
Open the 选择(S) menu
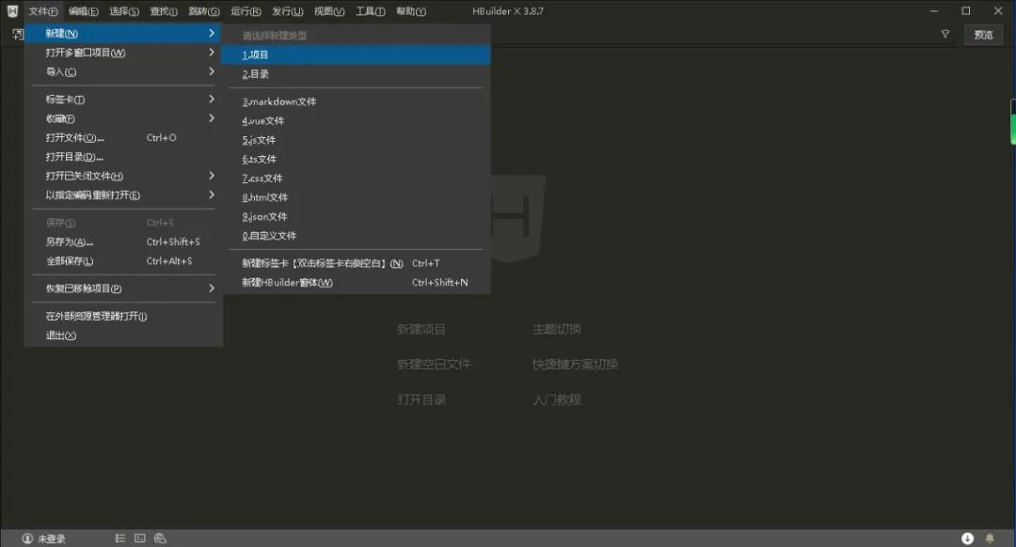[x=124, y=11]
